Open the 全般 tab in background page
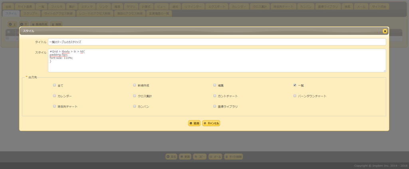The height and width of the screenshot is (169, 409). pyautogui.click(x=8, y=6)
